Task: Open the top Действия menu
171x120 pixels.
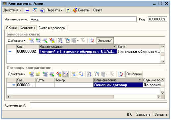Action: coord(12,10)
